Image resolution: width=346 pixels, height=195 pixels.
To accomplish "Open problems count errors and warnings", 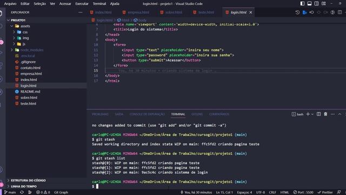I will click(x=43, y=192).
